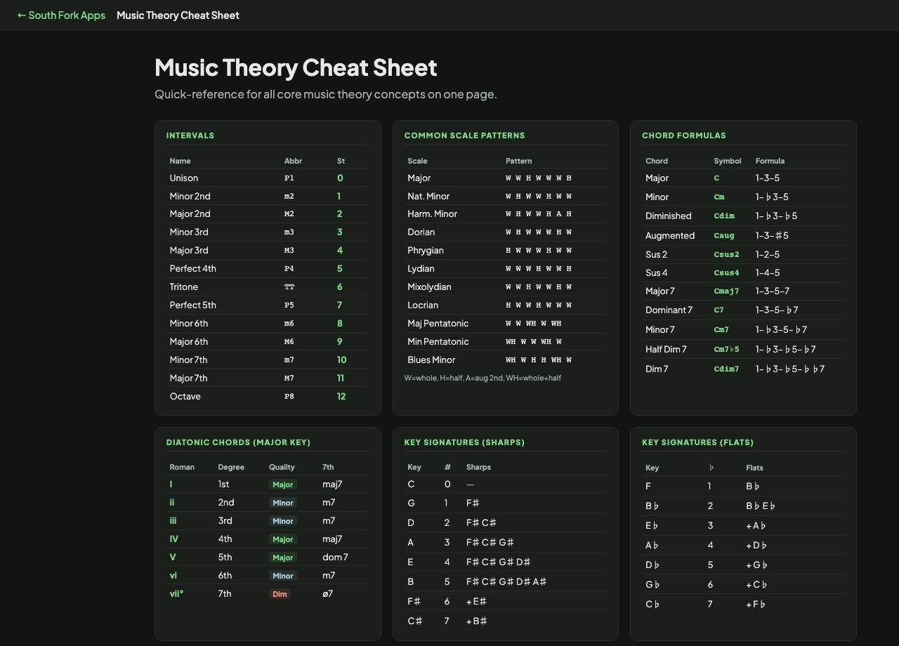Viewport: 899px width, 646px height.
Task: Click the 1–3–5–7 formula for Major 7
Action: click(x=773, y=291)
